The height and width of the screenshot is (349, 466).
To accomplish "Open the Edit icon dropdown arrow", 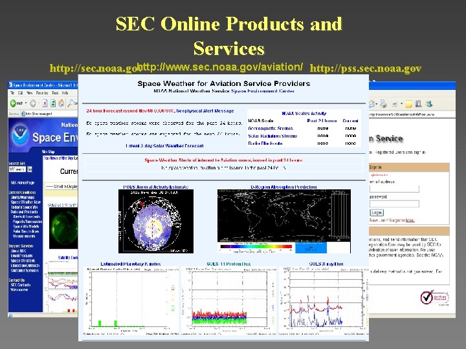I will coord(401,104).
